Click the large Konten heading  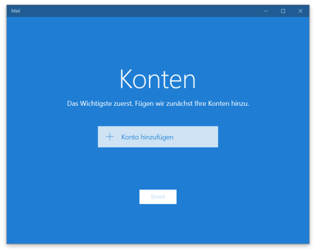click(158, 79)
